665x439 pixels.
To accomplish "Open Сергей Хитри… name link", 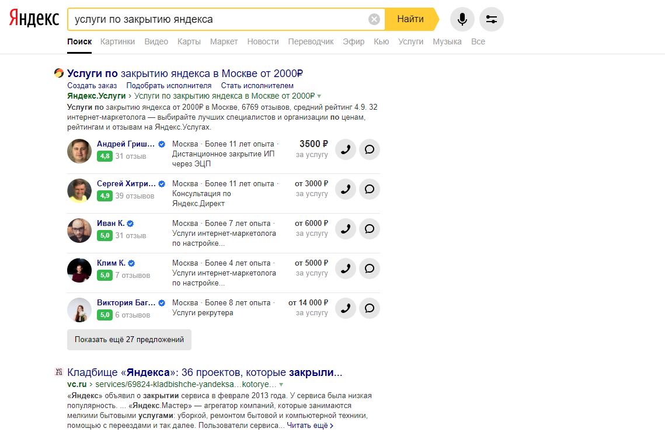I will pos(126,184).
